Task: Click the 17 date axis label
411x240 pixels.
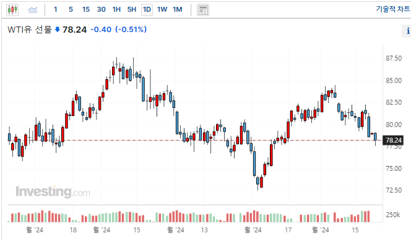Action: pyautogui.click(x=288, y=230)
